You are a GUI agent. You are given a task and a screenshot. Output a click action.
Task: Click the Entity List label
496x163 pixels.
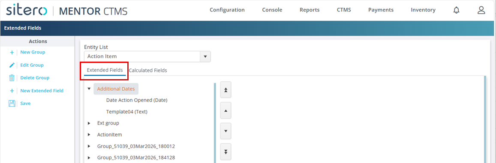(x=96, y=47)
